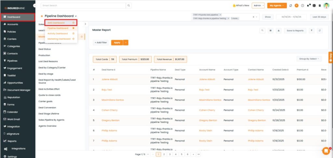This screenshot has width=333, height=158.
Task: Go to page 3 in pagination
Action: click(169, 154)
